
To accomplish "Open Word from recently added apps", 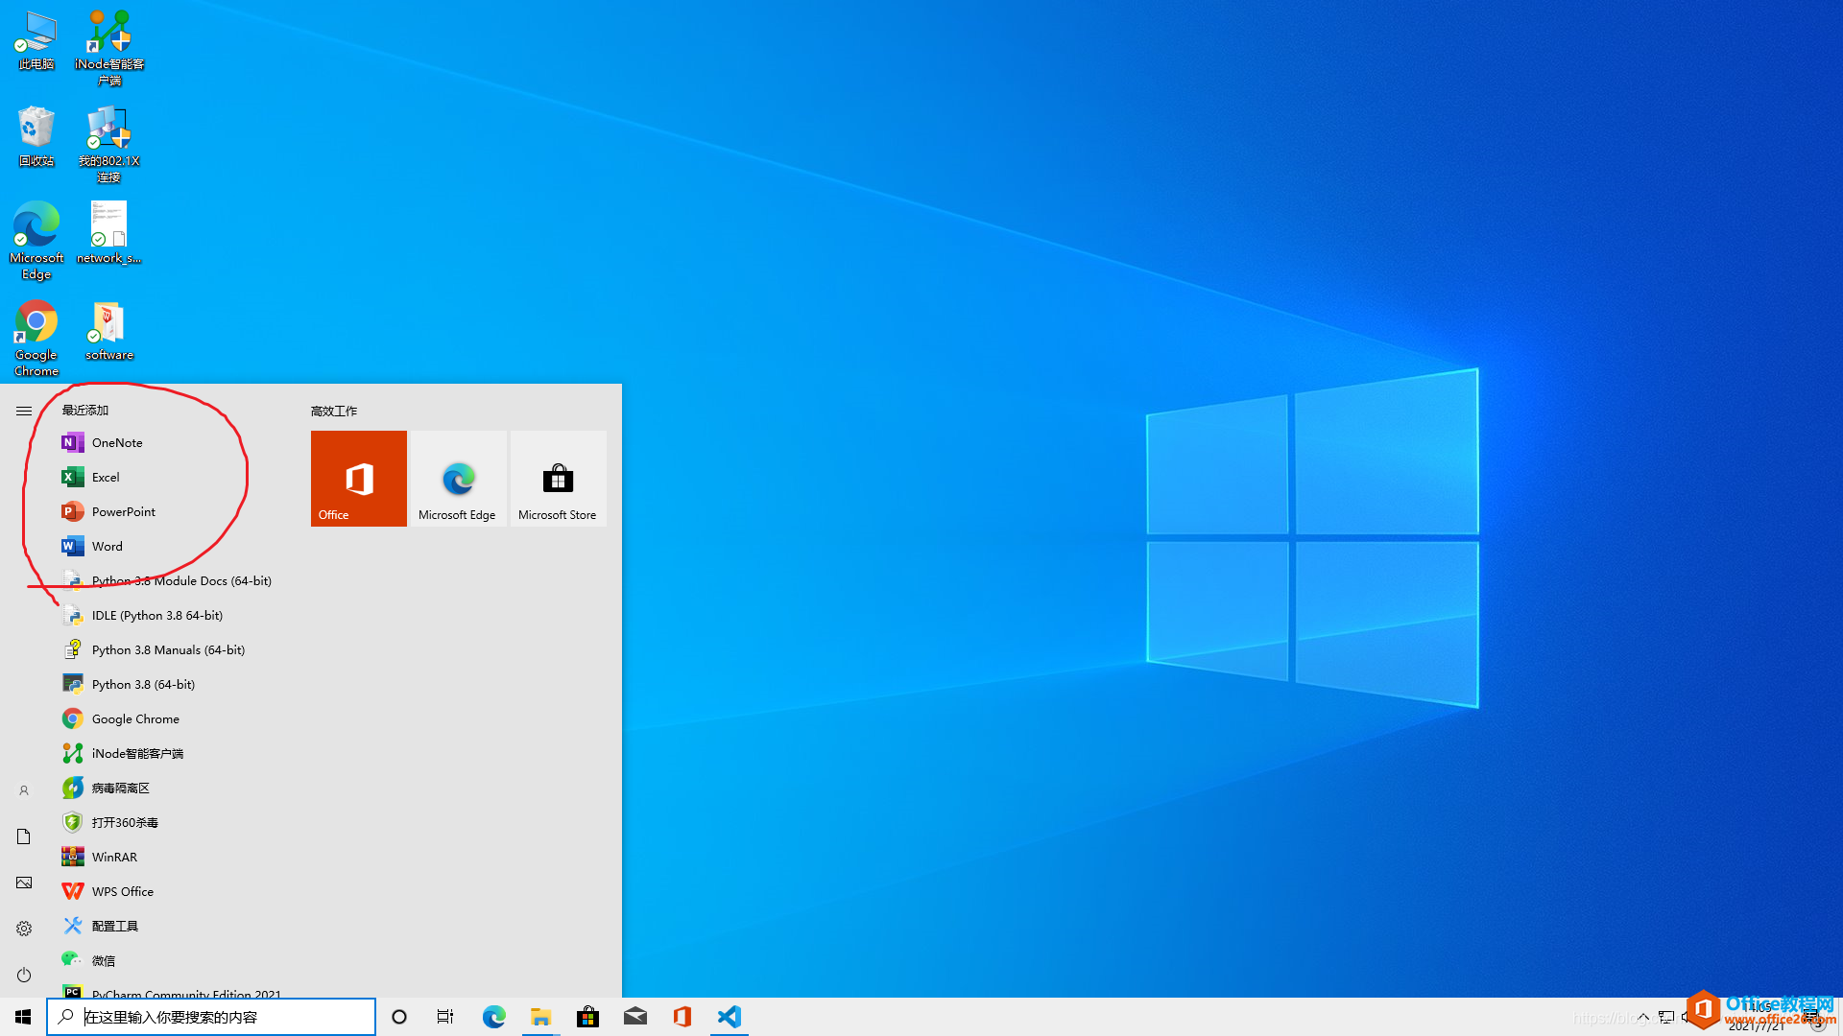I will (107, 545).
